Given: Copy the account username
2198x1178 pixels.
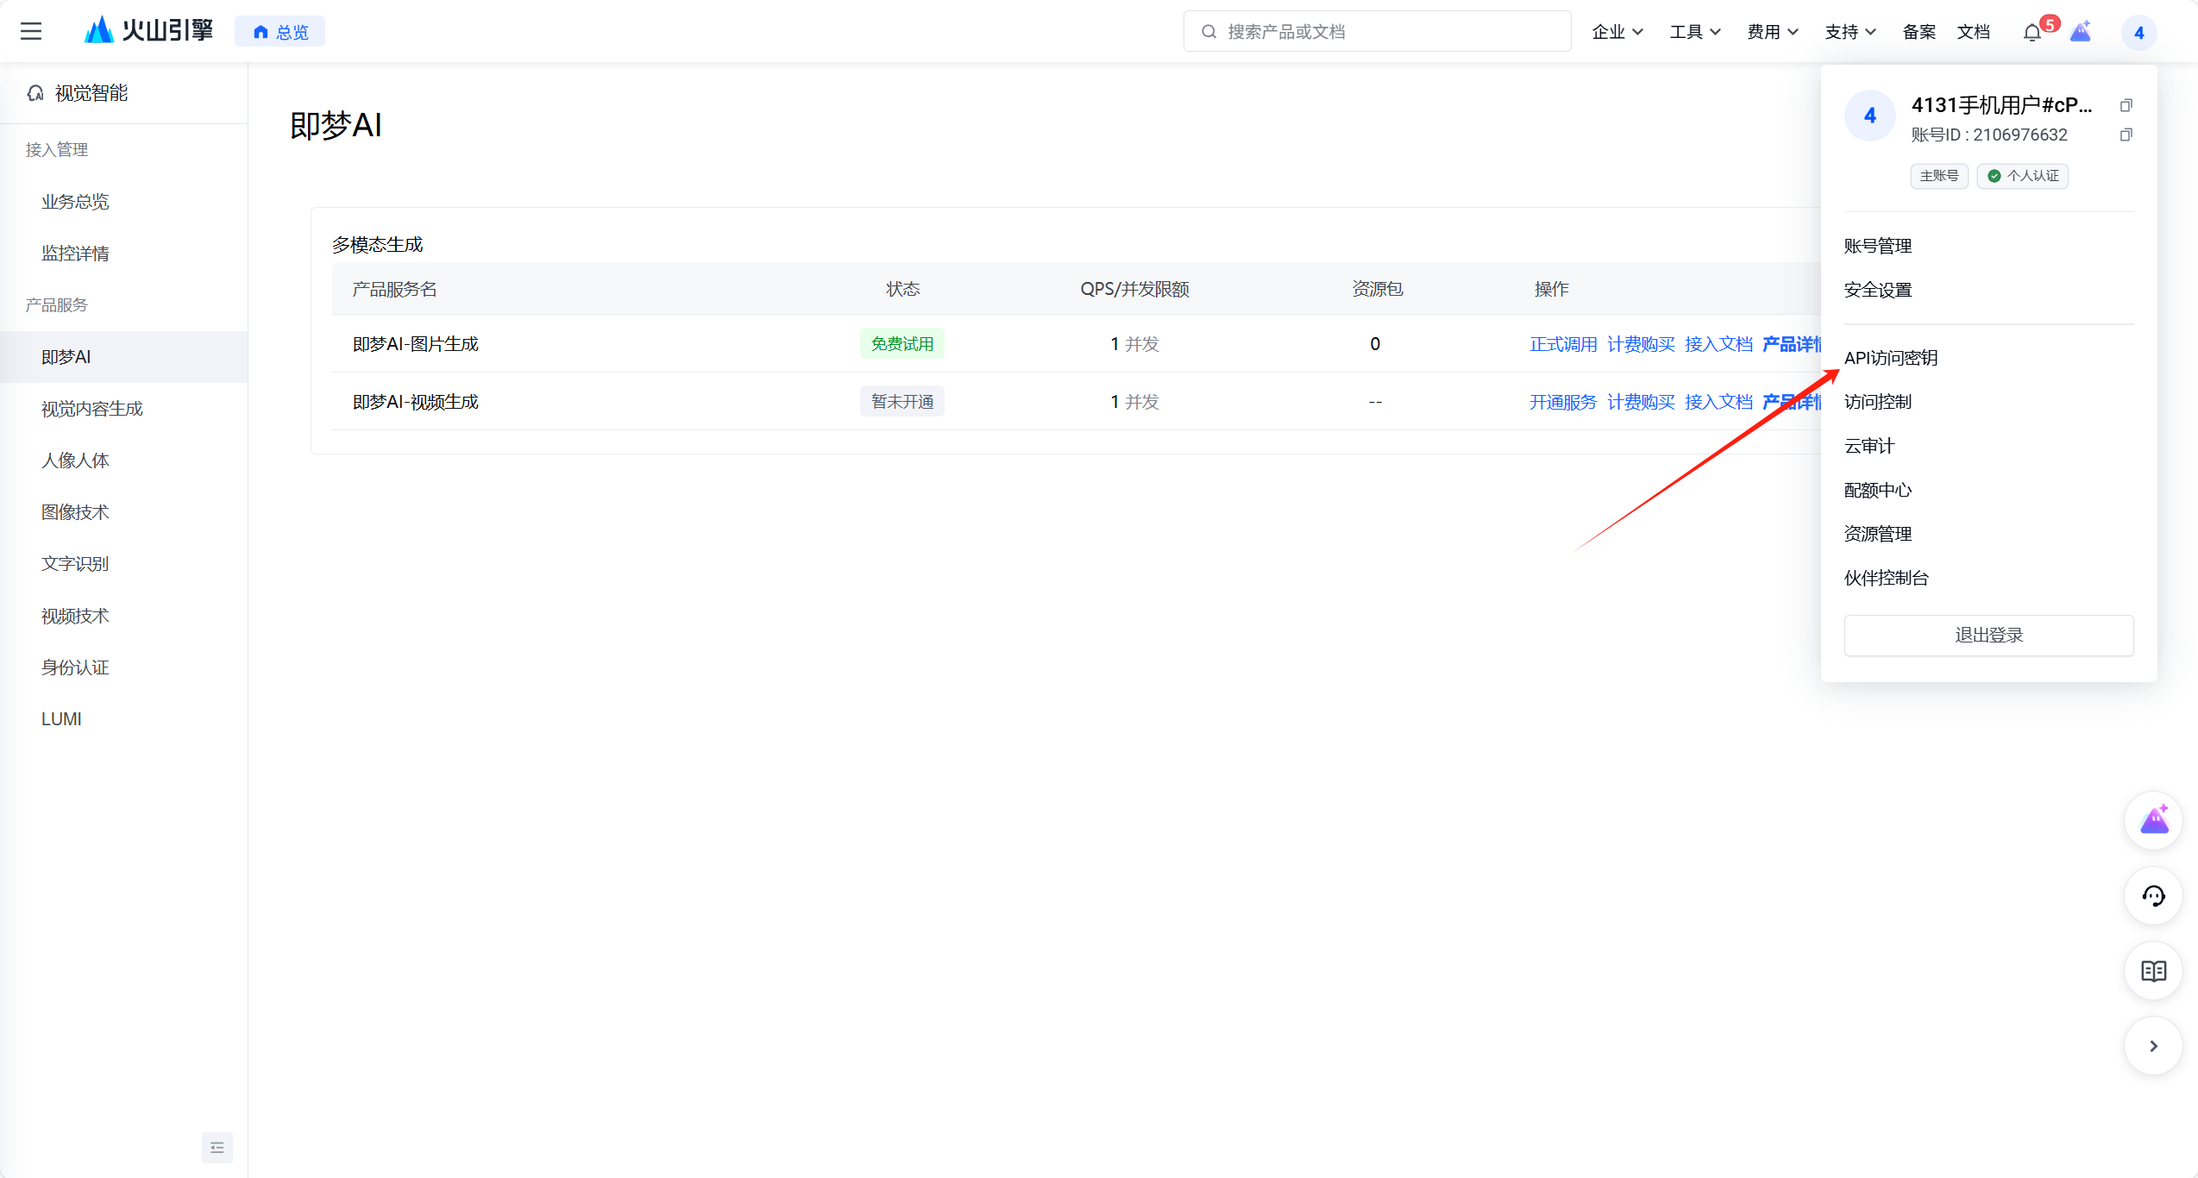Looking at the screenshot, I should tap(2126, 105).
